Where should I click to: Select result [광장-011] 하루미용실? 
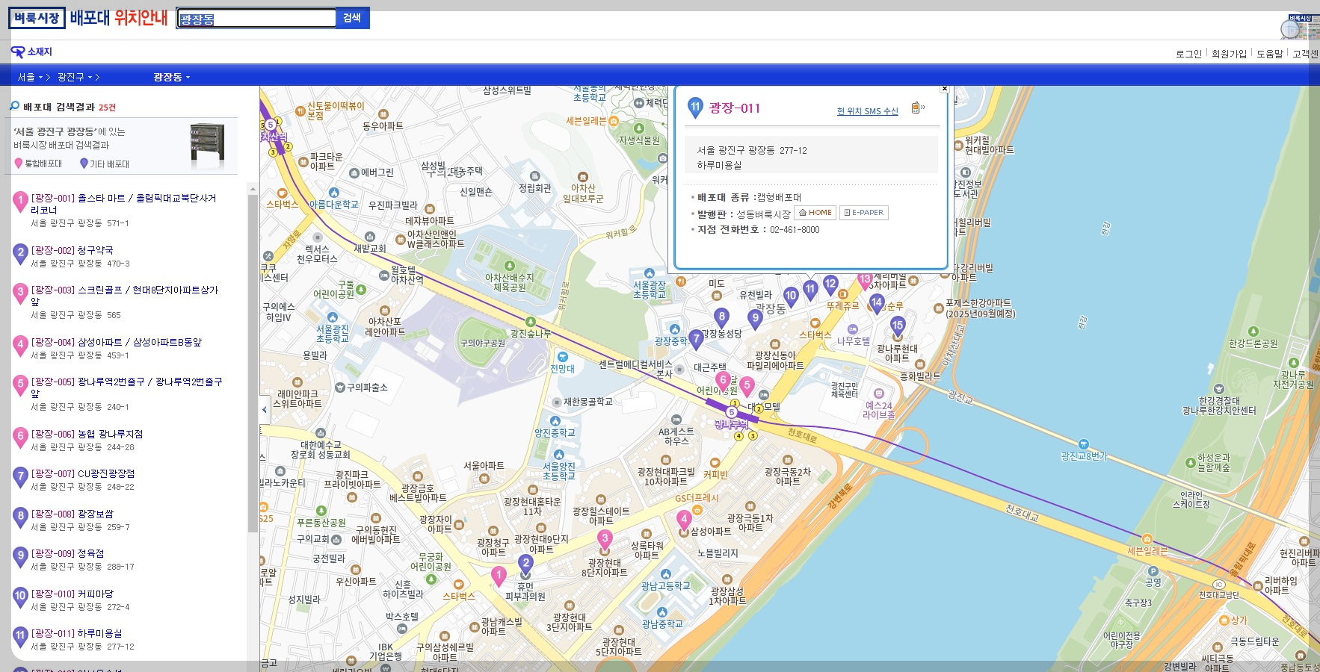coord(76,633)
